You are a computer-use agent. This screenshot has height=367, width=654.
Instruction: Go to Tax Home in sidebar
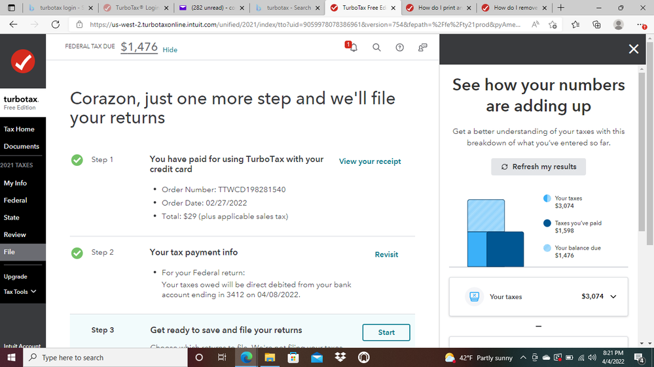(x=19, y=129)
